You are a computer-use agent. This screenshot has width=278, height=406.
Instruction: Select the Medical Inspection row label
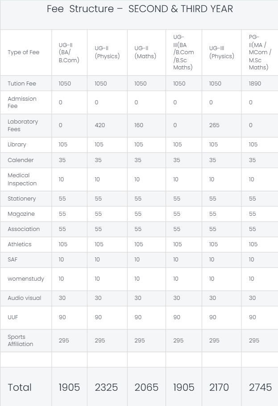(22, 179)
